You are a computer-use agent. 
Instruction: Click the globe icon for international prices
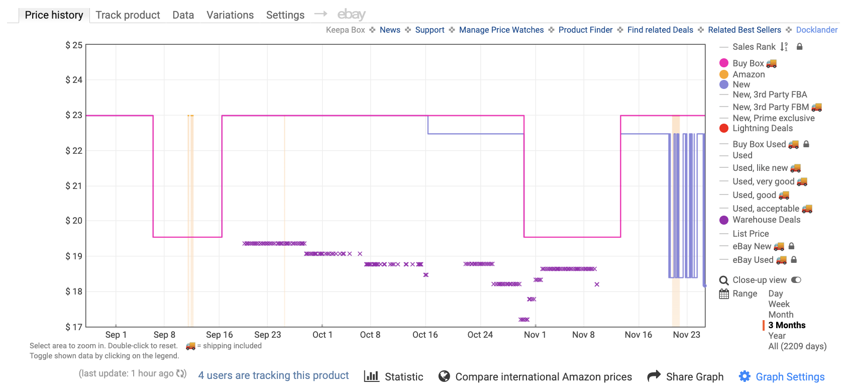[444, 376]
